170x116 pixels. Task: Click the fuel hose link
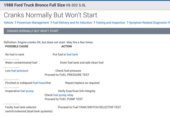coord(39,83)
